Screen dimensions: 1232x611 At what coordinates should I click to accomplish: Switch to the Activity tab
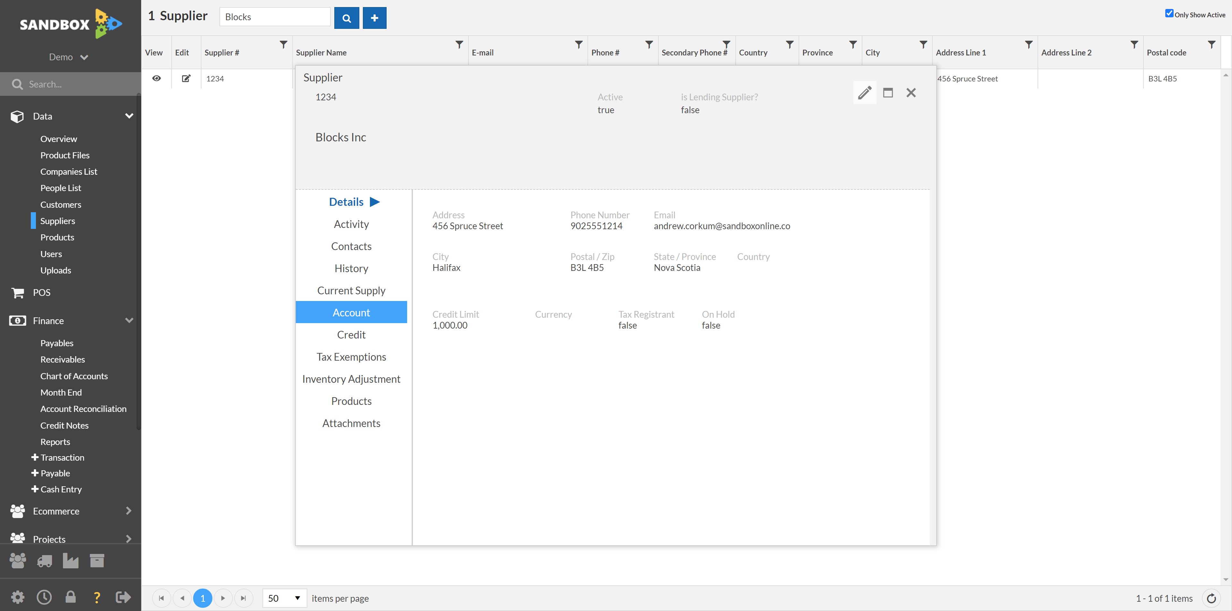(x=351, y=224)
